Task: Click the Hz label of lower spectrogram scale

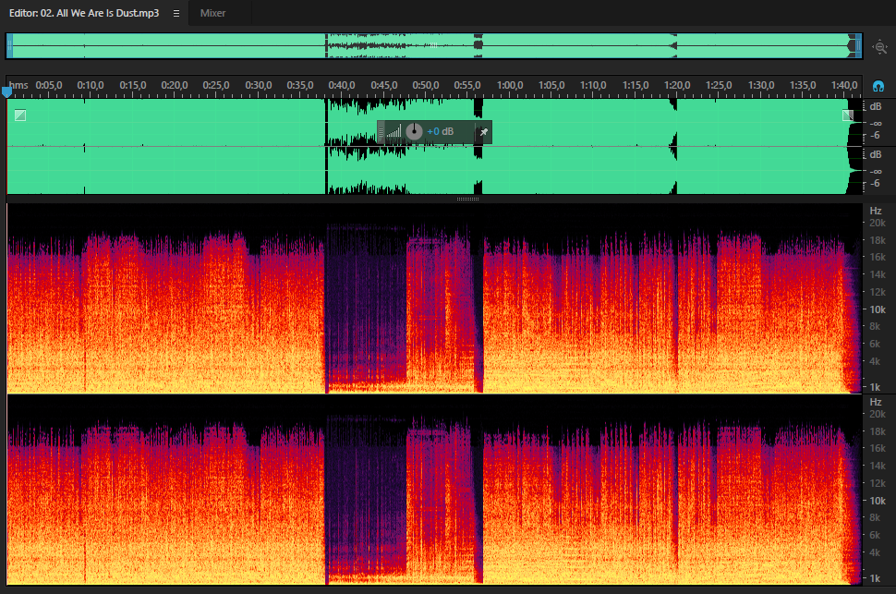Action: point(876,403)
